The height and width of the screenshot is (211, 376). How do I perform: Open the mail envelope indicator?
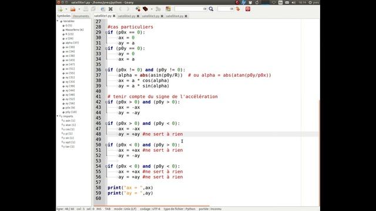click(x=287, y=2)
